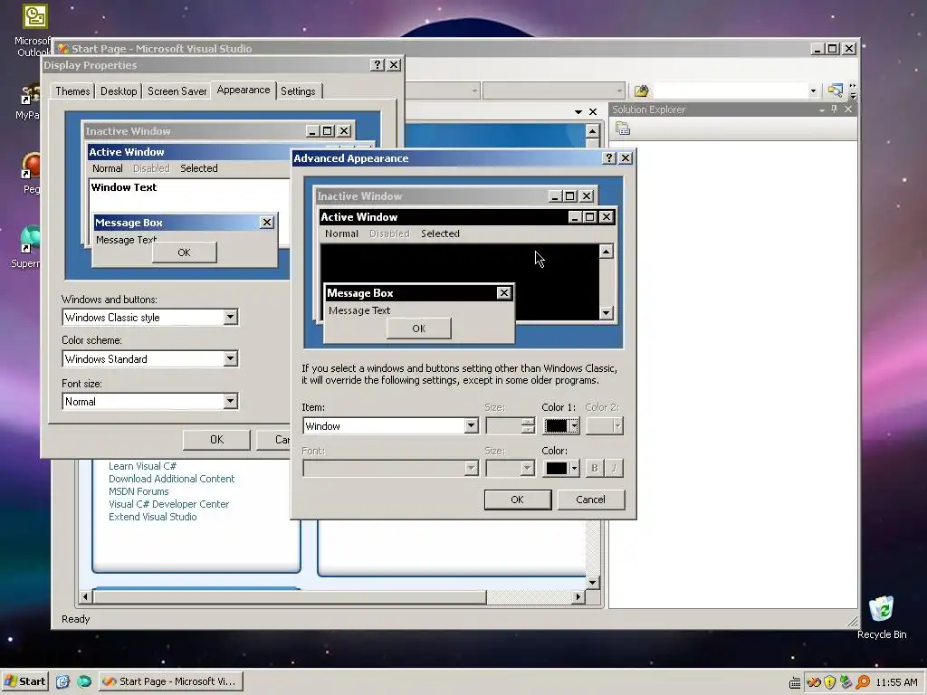Open the Extend Visual Studio link
The width and height of the screenshot is (927, 695).
(x=152, y=517)
